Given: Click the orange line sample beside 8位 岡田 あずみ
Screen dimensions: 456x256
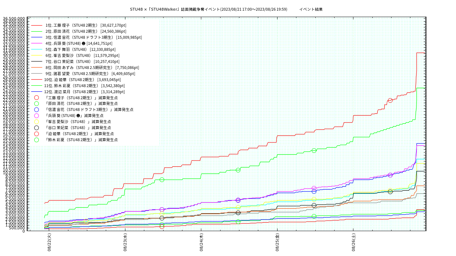Looking at the screenshot, I should pos(37,68).
